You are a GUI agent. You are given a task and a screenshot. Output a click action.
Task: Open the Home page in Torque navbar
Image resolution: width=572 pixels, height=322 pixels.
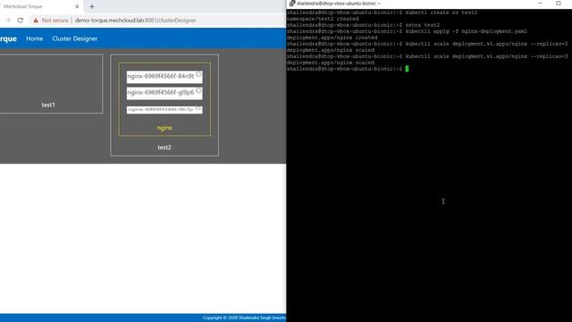(x=34, y=38)
